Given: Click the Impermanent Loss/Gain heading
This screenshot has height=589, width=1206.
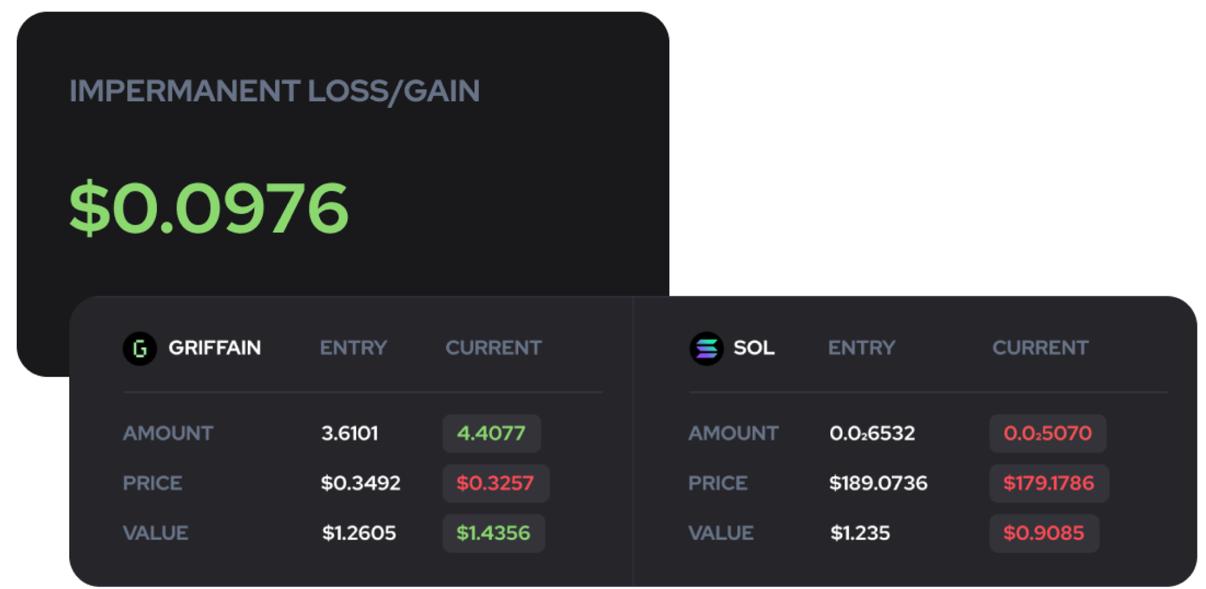Looking at the screenshot, I should (275, 91).
